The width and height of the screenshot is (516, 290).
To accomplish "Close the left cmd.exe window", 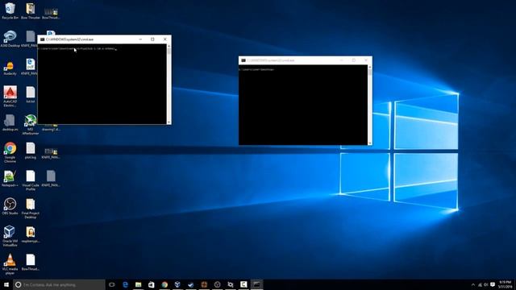I will pyautogui.click(x=164, y=39).
